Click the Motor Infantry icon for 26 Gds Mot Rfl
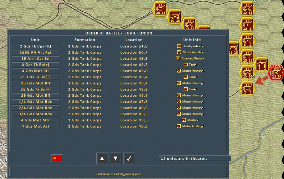Viewport: 284px width, 179px height. [x=179, y=96]
